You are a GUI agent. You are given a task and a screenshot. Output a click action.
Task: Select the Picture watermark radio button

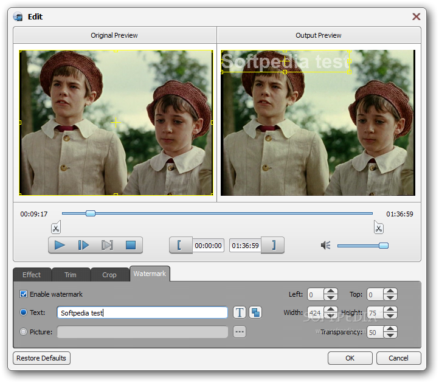coord(24,332)
